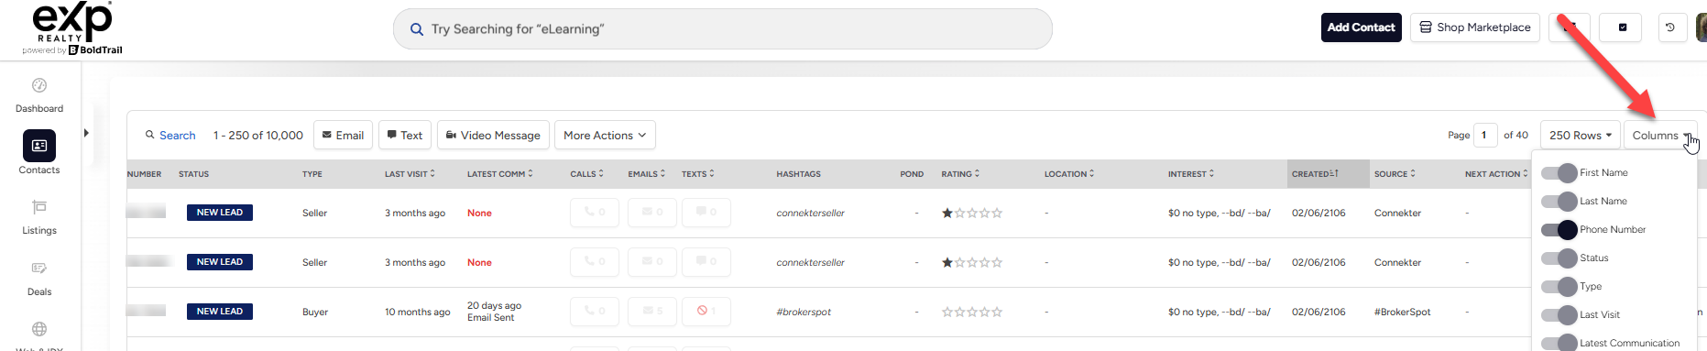Image resolution: width=1707 pixels, height=351 pixels.
Task: Click the blocked texts button in the Buyer row
Action: click(x=706, y=311)
